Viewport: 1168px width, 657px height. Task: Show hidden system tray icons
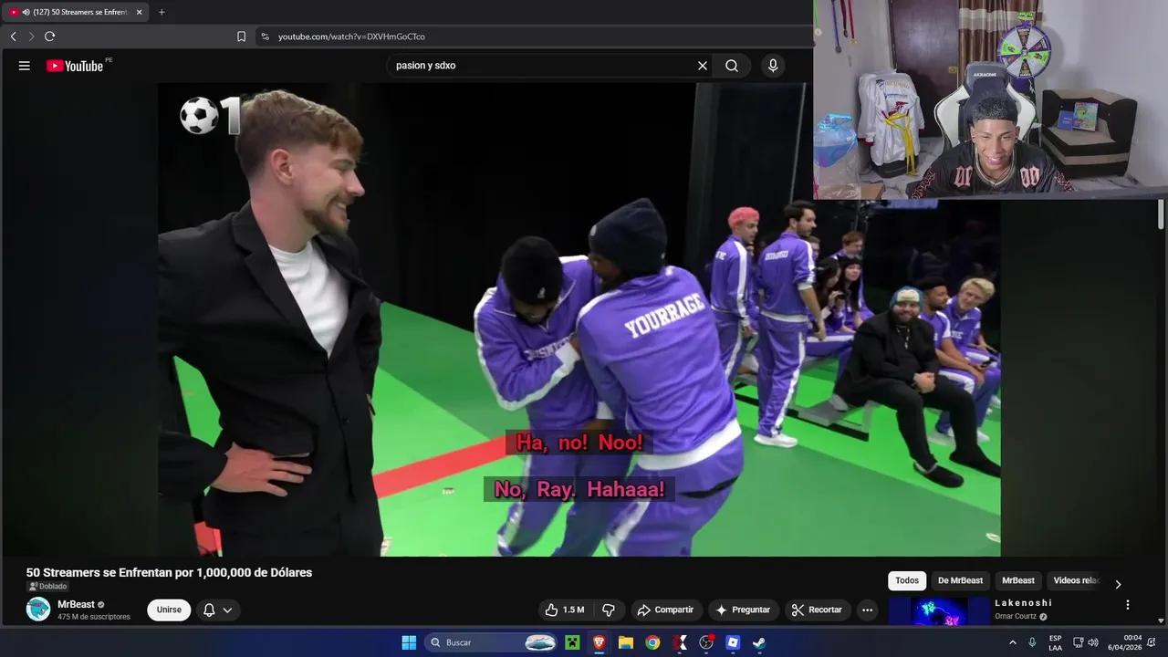(x=1012, y=642)
